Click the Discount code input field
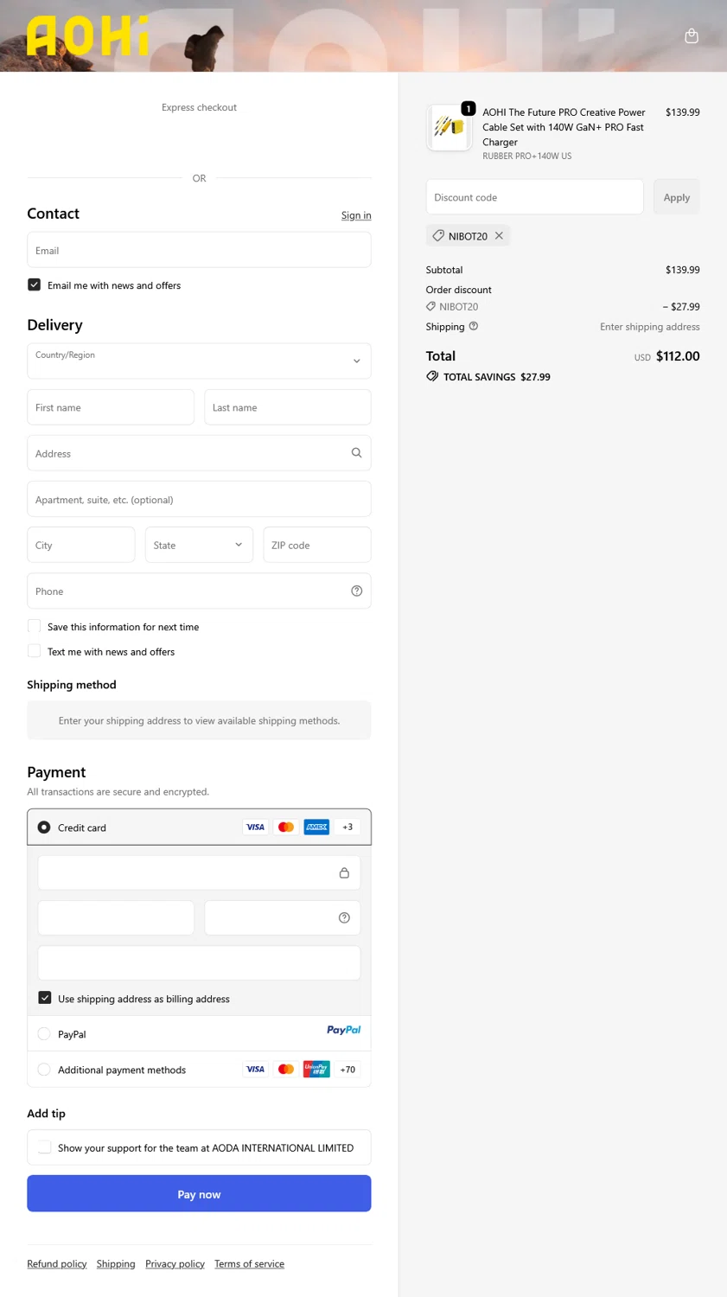 coord(534,197)
